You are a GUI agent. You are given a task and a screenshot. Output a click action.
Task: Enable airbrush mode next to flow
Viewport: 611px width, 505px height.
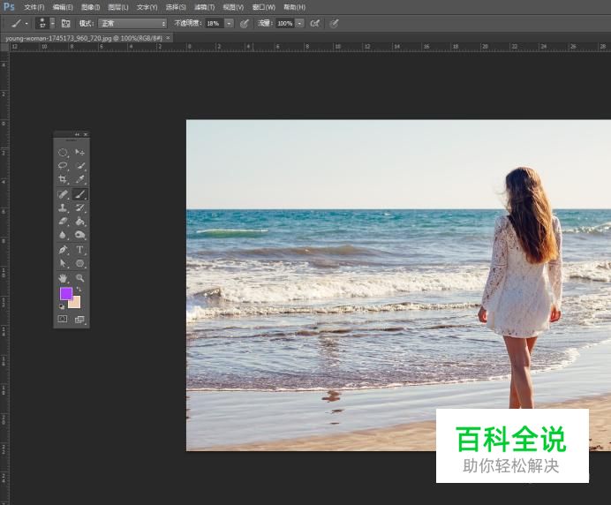coord(314,23)
